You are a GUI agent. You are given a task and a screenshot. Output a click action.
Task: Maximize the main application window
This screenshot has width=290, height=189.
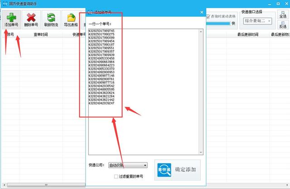coord(278,4)
